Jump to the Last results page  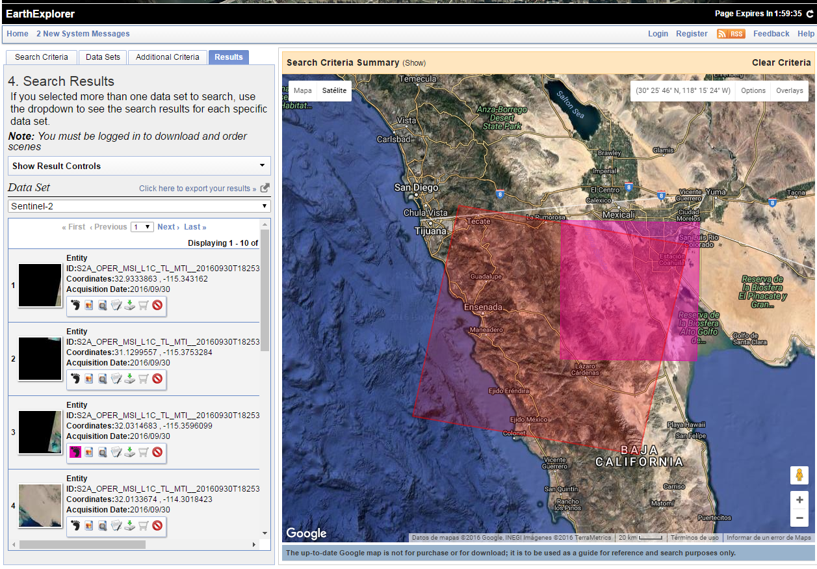[x=195, y=227]
